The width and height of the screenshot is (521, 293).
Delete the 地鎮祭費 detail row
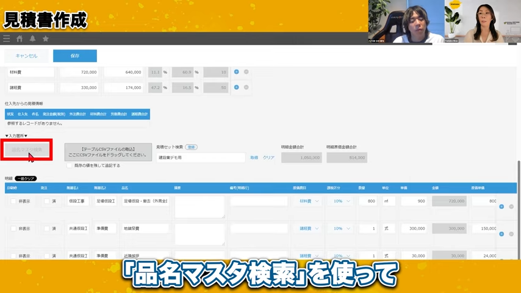tap(511, 234)
